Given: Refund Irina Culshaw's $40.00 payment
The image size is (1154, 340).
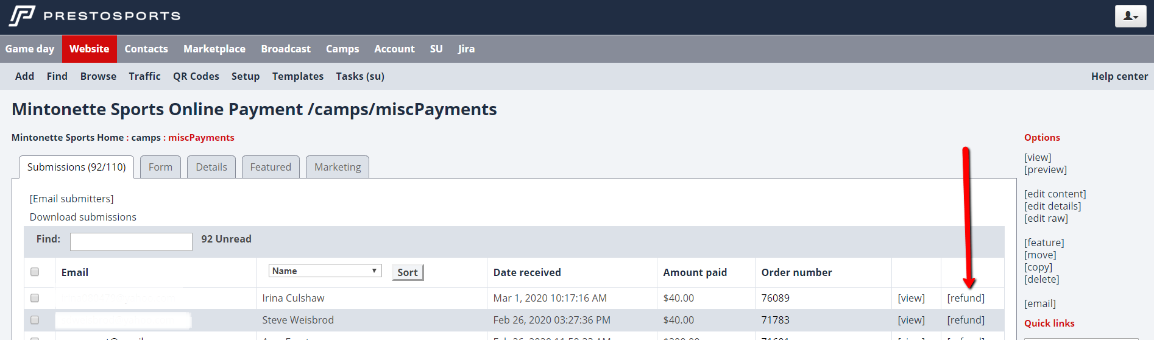Looking at the screenshot, I should [966, 298].
